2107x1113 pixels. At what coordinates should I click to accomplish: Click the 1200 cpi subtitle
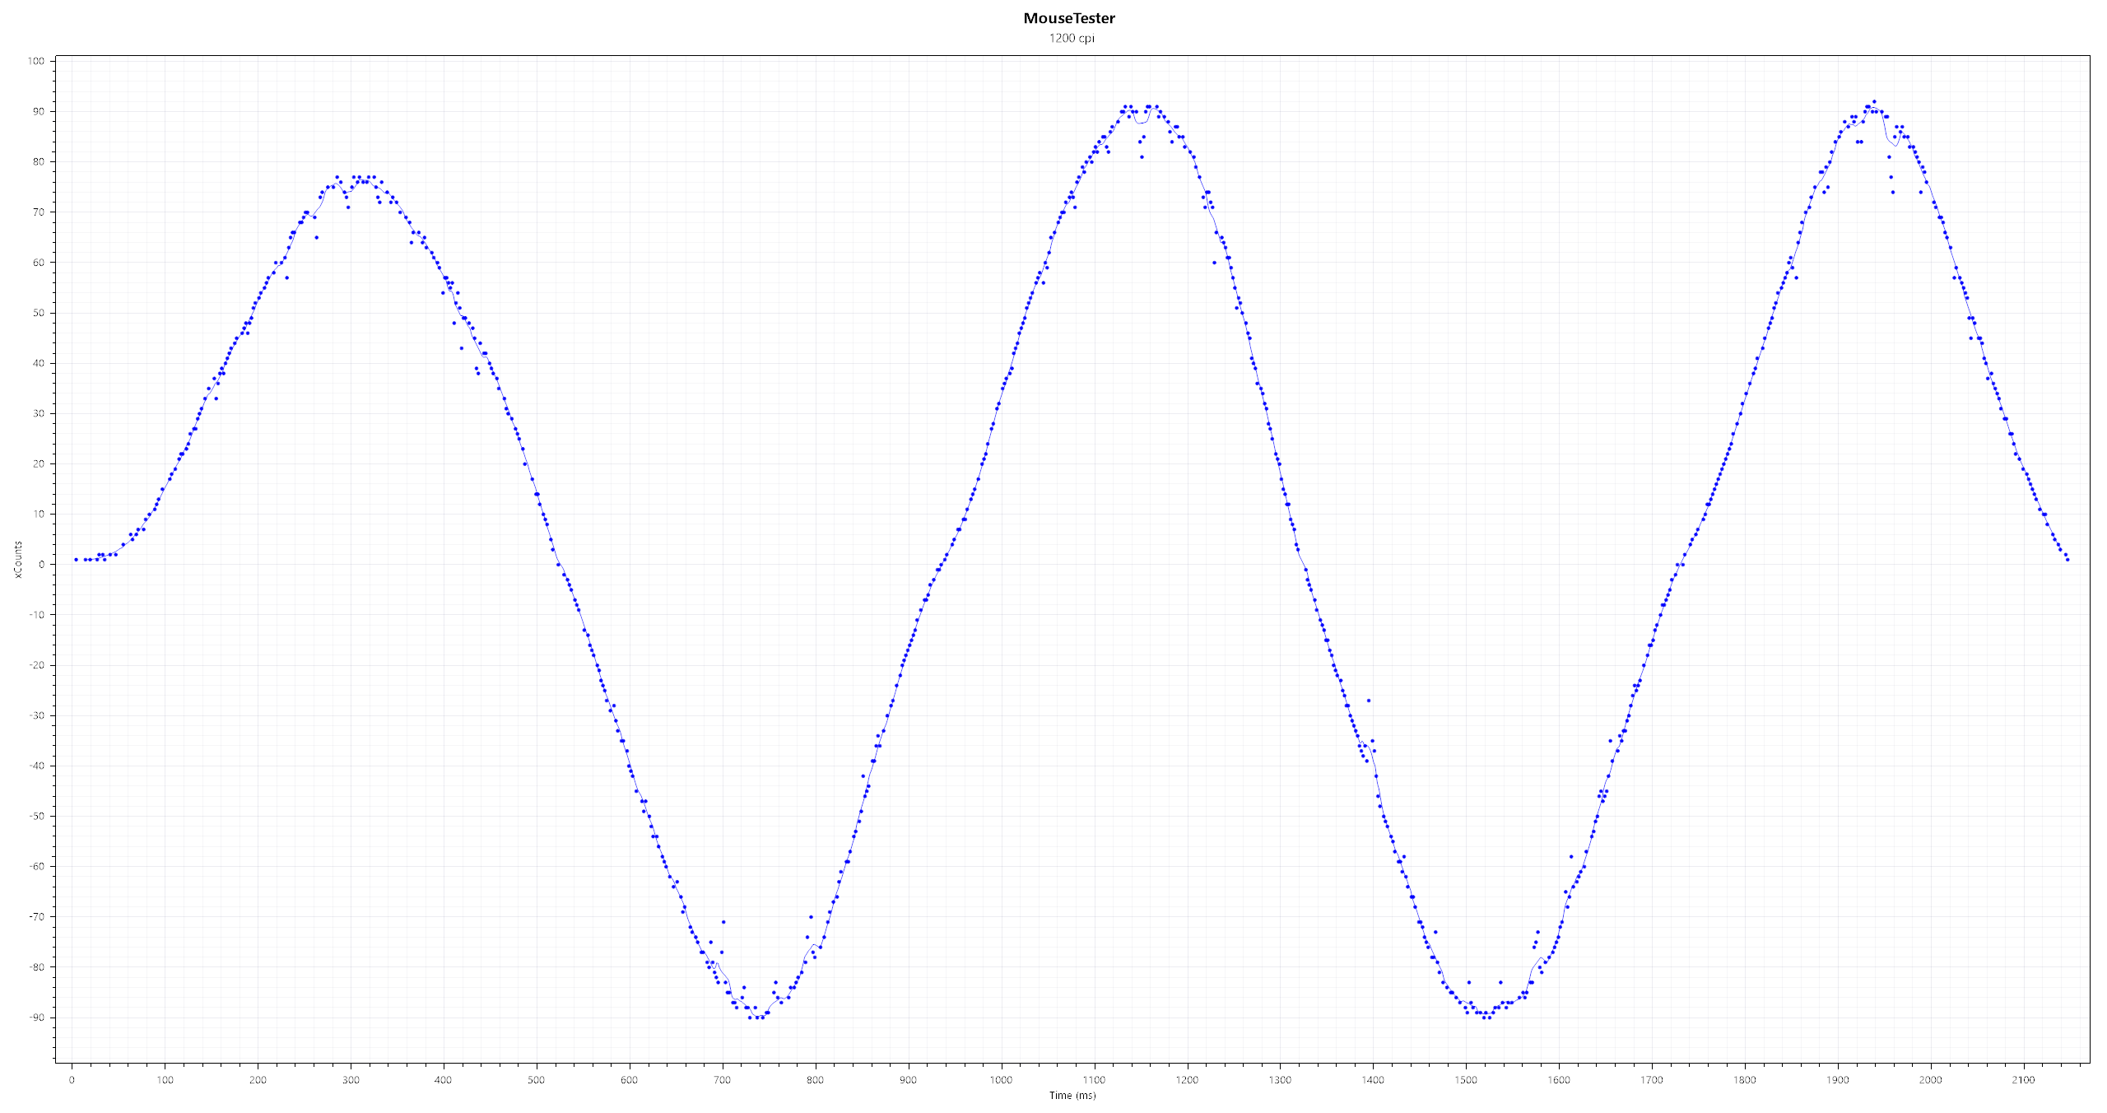(1071, 38)
